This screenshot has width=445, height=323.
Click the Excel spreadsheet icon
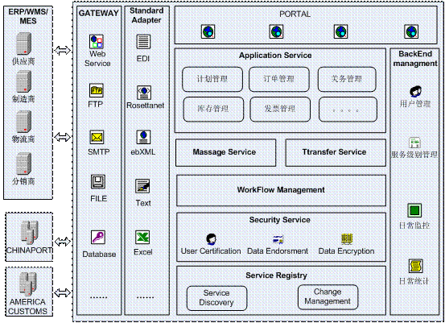[142, 237]
